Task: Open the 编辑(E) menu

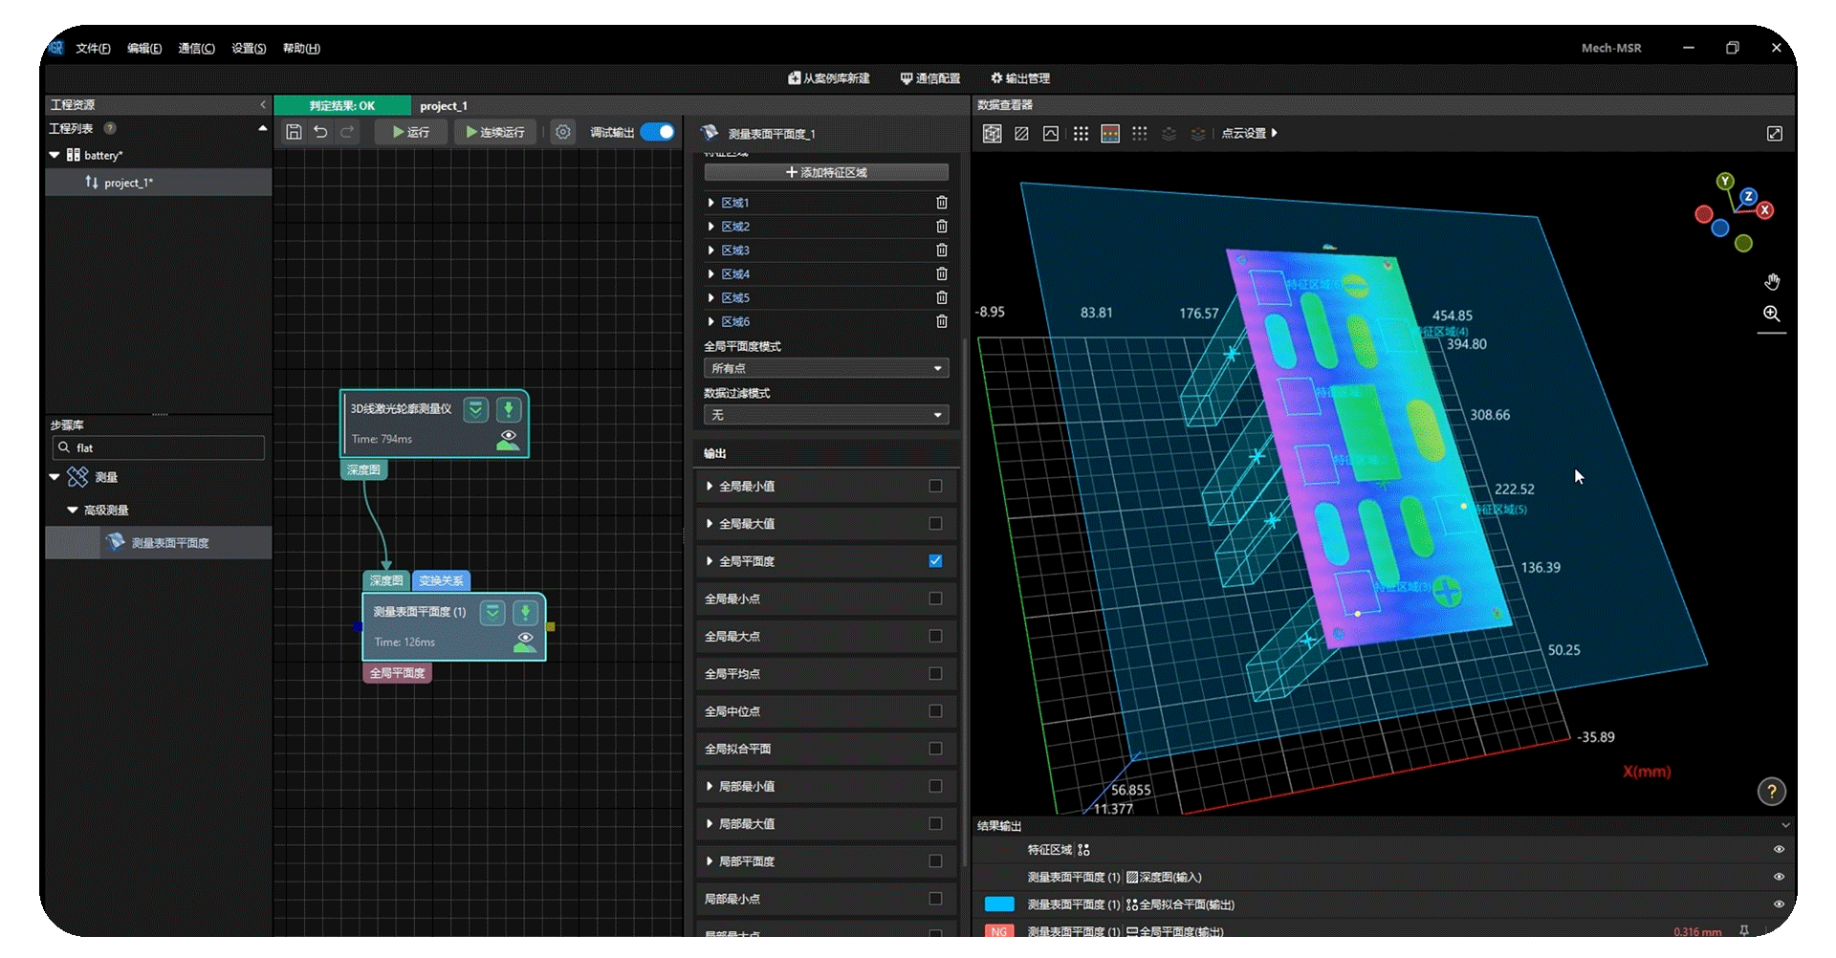Action: tap(144, 49)
